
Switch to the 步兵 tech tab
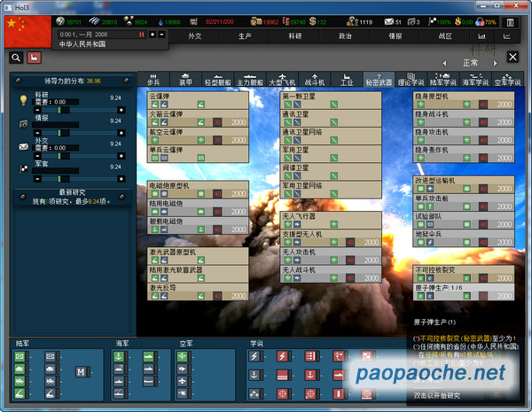click(153, 80)
